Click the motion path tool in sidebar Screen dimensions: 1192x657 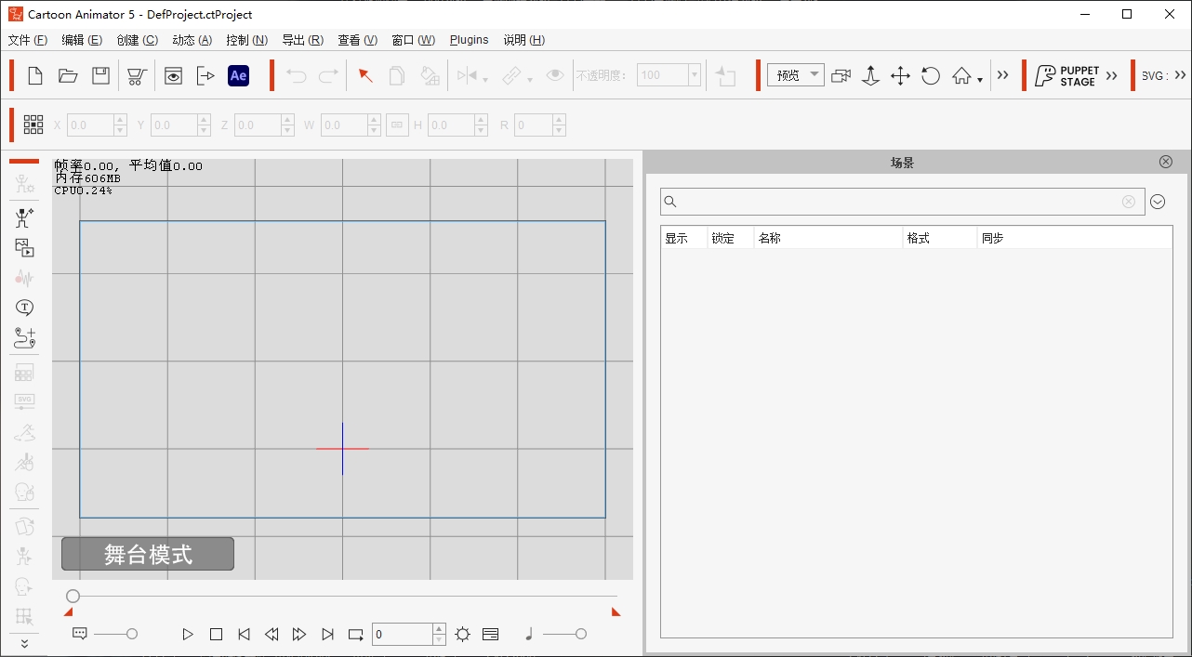(24, 337)
